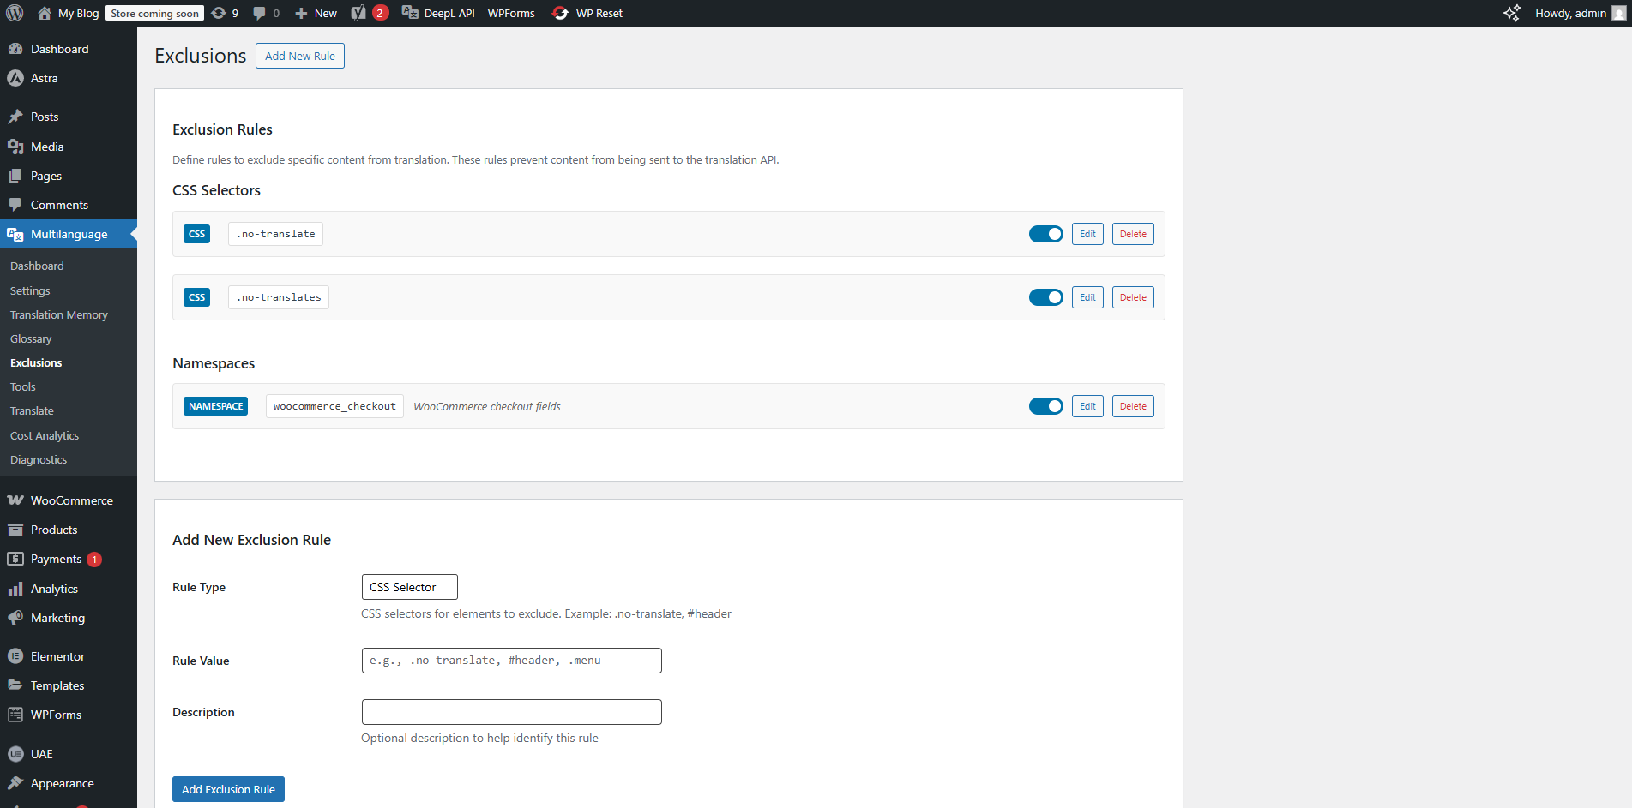This screenshot has height=808, width=1632.
Task: Click the Dashboard gauge icon in sidebar
Action: pyautogui.click(x=15, y=49)
